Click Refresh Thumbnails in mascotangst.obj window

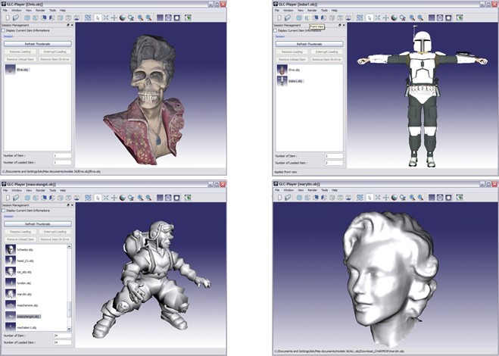point(38,224)
